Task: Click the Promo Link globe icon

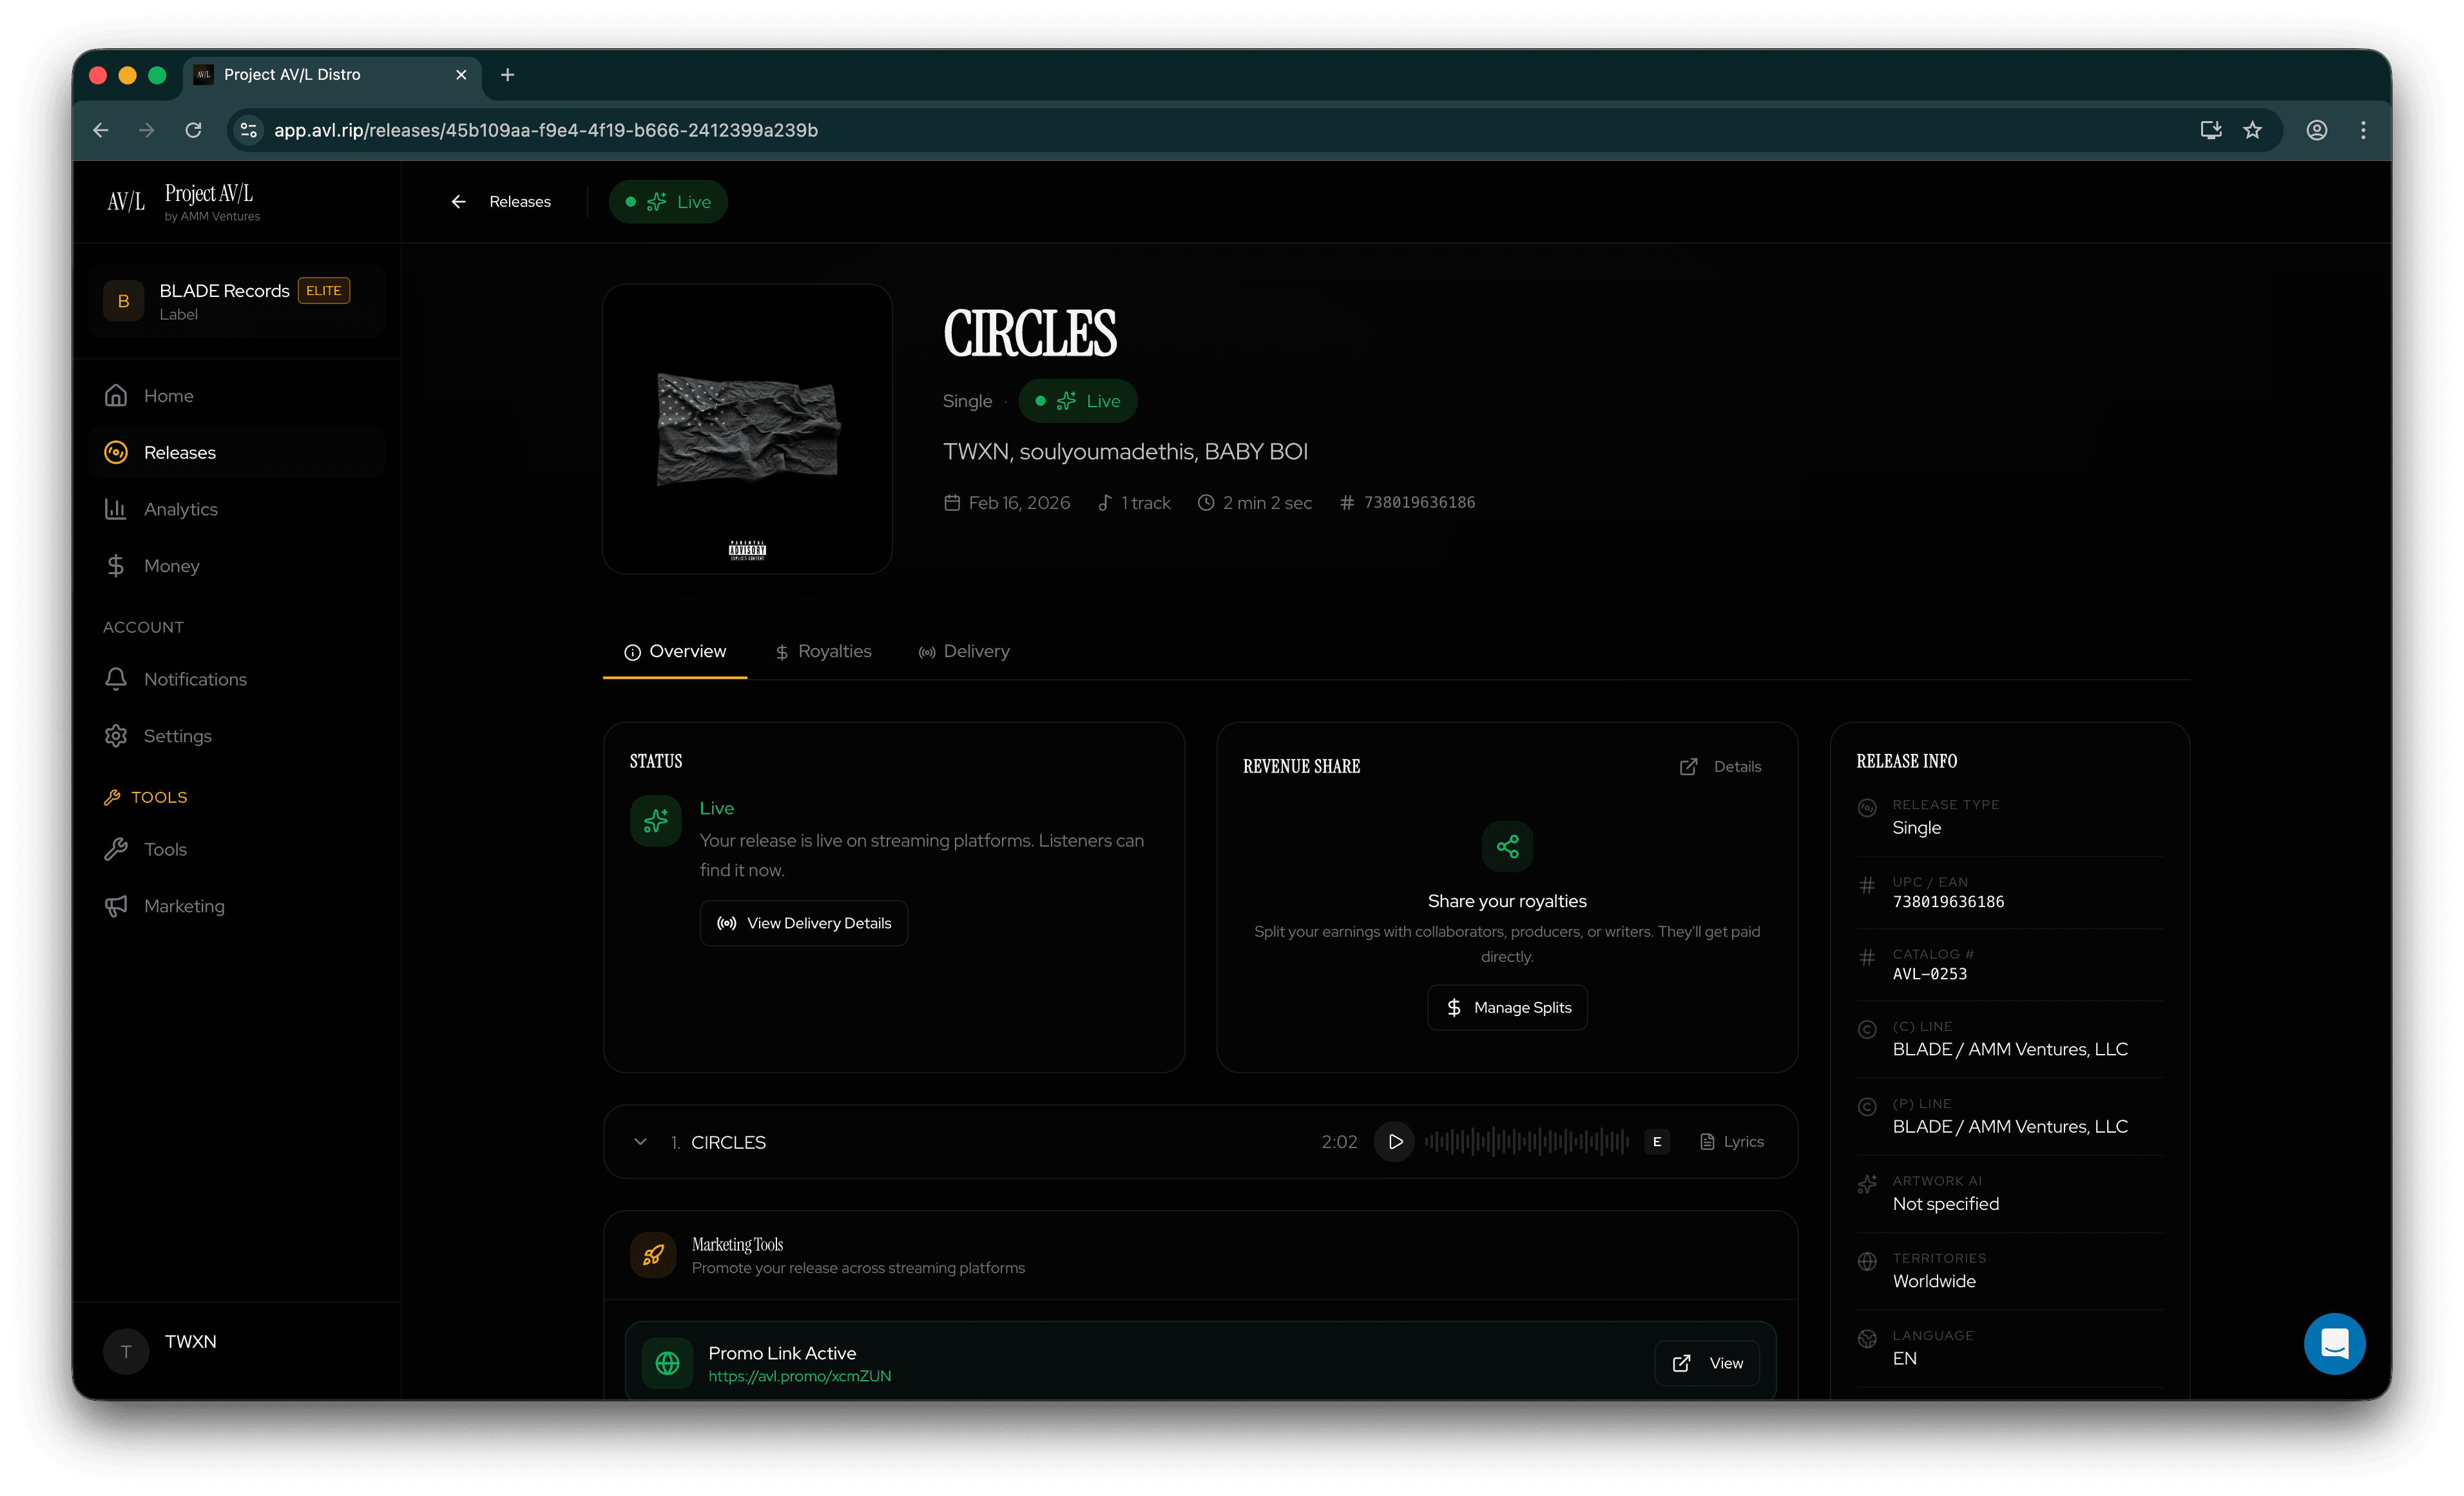Action: (x=667, y=1363)
